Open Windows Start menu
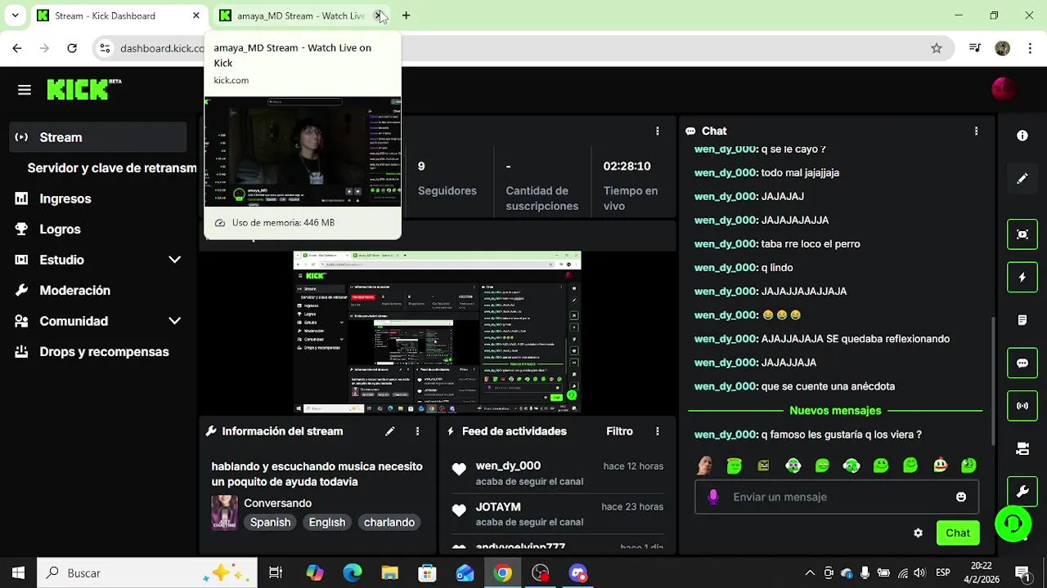This screenshot has height=588, width=1047. click(18, 573)
